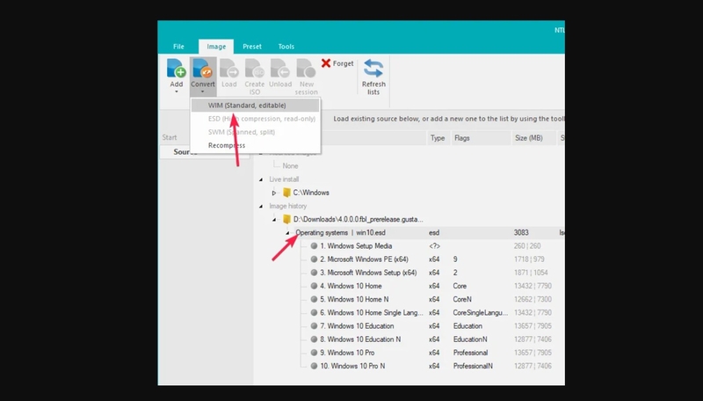Click the gray dot for Microsoft Windows PE (x64)
This screenshot has width=703, height=401.
314,259
